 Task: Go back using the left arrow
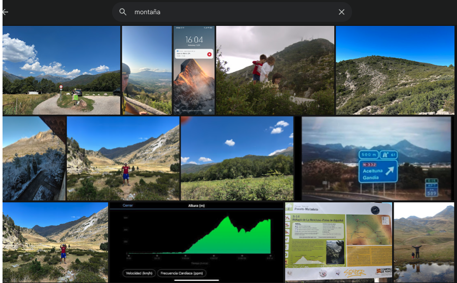coord(6,12)
